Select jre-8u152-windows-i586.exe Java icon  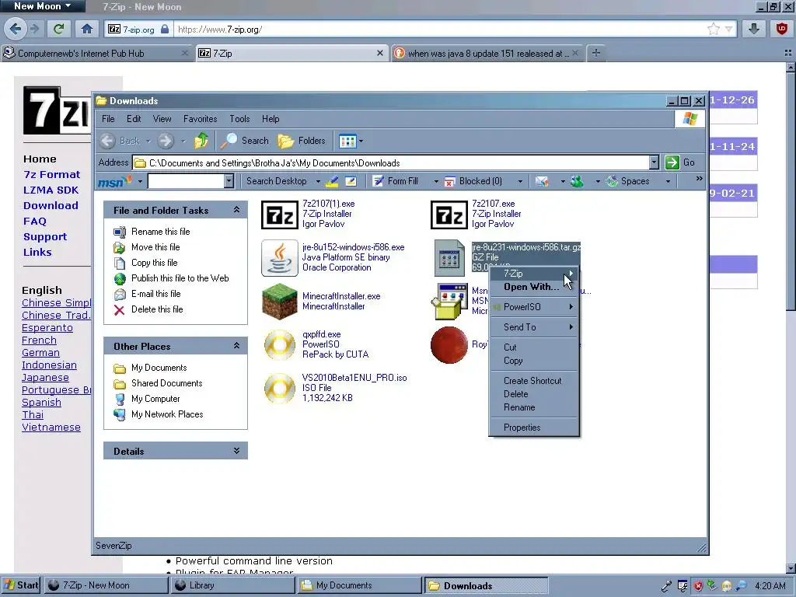[x=280, y=258]
